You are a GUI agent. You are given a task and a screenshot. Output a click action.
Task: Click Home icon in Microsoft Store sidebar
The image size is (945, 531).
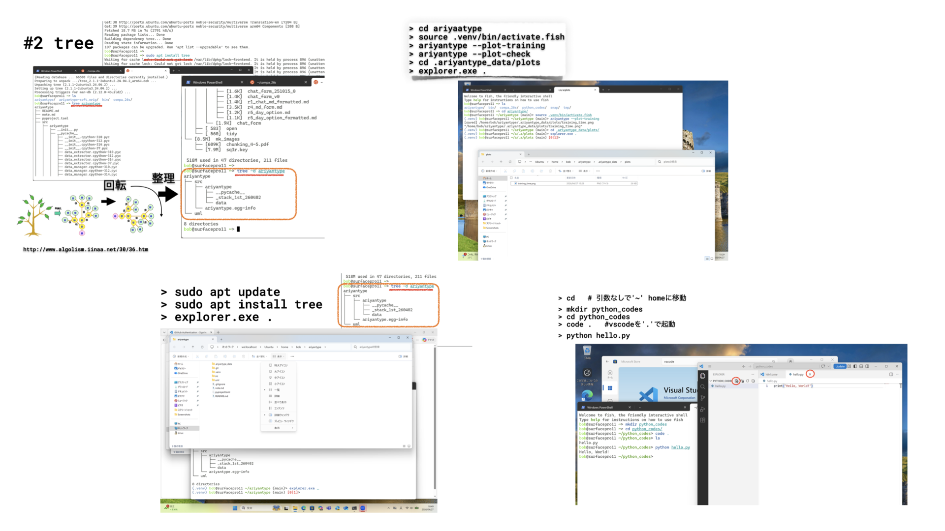tap(610, 374)
